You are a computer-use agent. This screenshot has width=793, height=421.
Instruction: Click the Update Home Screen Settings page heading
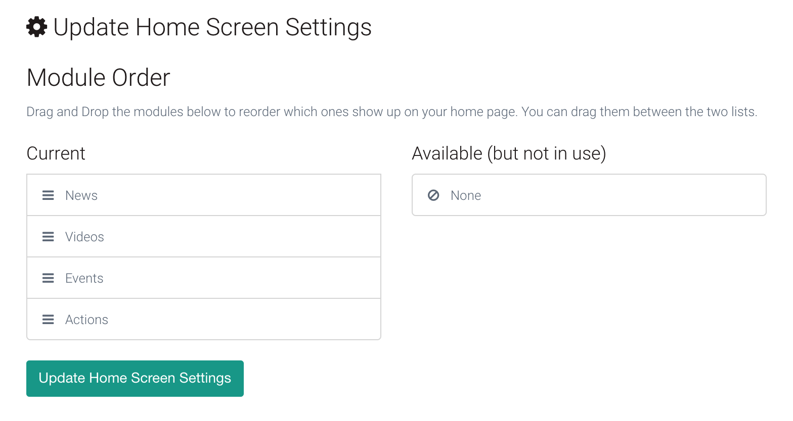pyautogui.click(x=212, y=27)
